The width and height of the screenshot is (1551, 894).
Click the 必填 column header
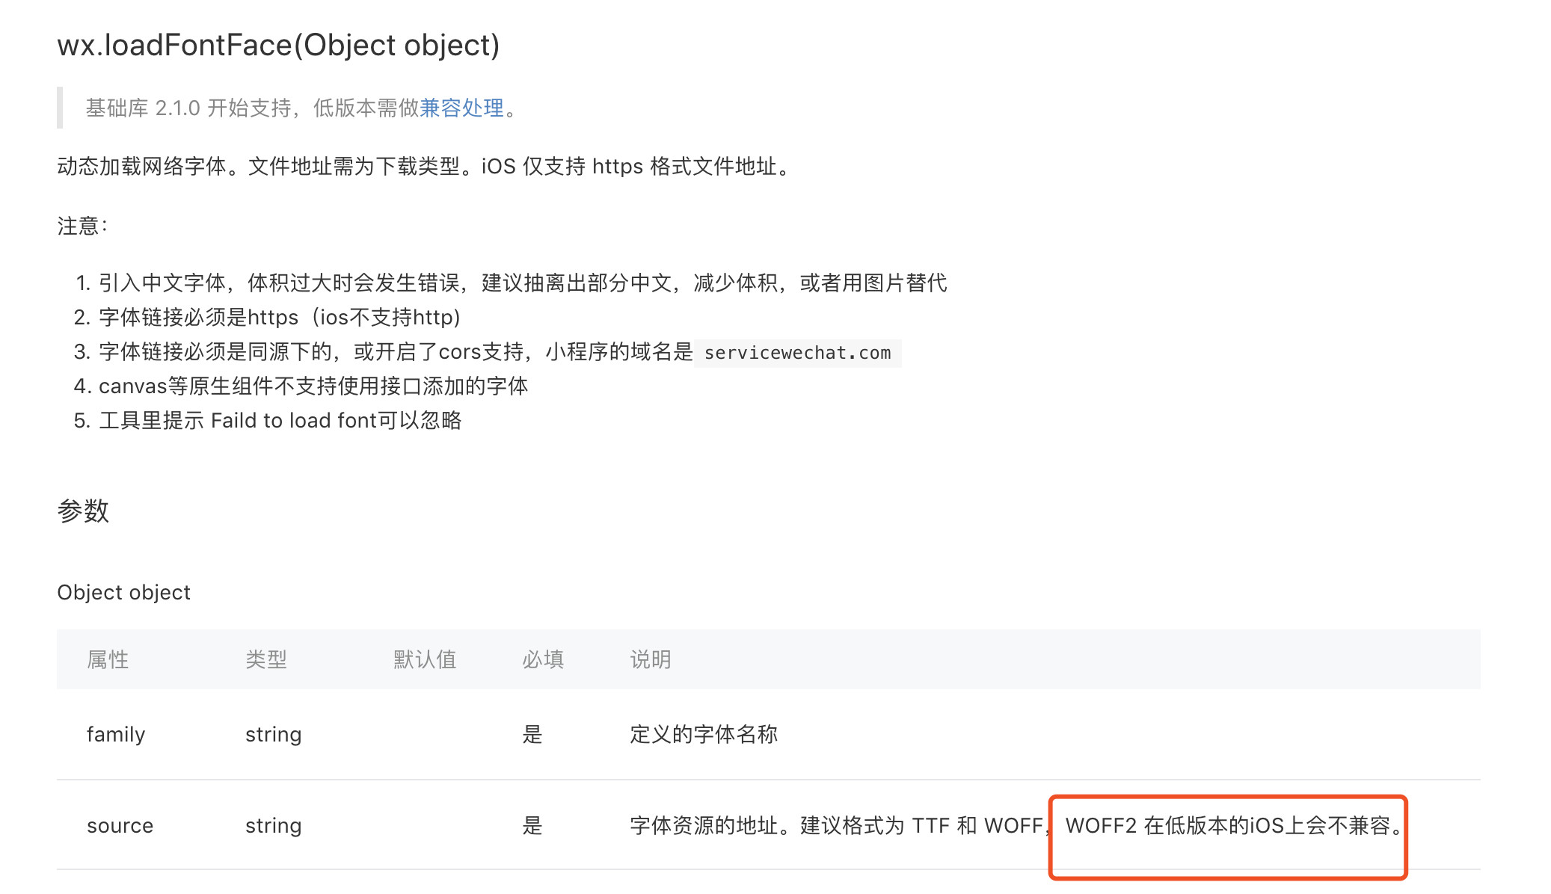click(543, 659)
